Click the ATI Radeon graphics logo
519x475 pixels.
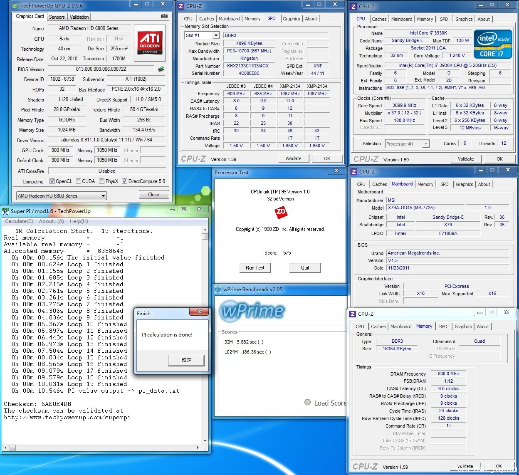coord(150,43)
